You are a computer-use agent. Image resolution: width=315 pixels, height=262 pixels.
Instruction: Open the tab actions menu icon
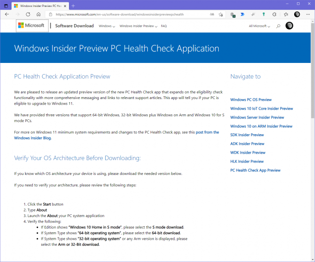tap(6, 6)
